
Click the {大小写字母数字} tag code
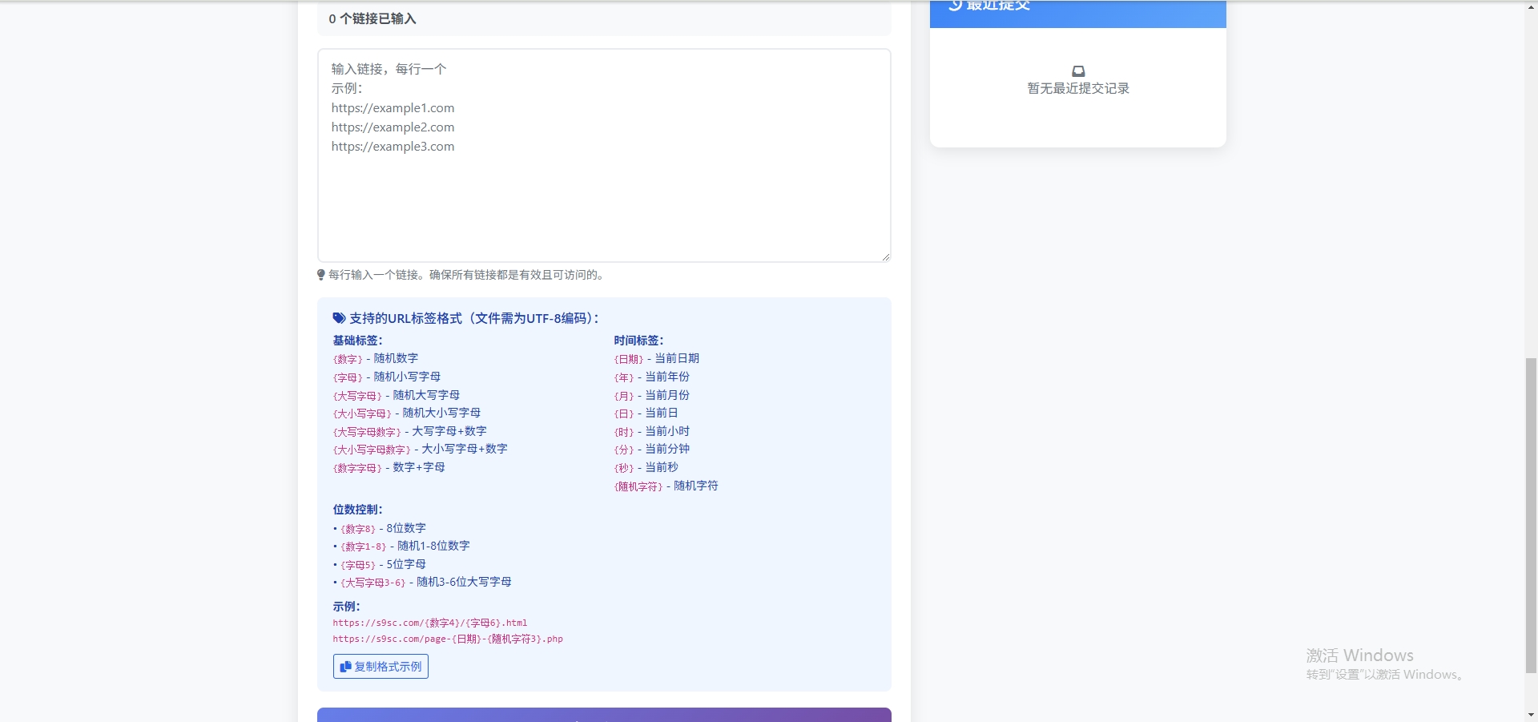click(x=372, y=450)
